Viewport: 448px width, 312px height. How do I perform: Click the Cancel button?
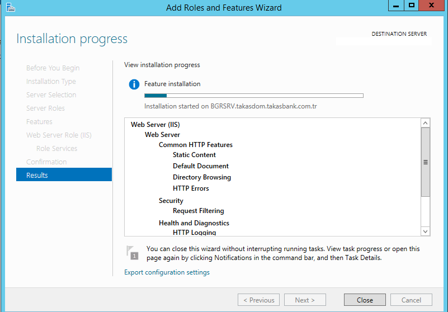click(x=411, y=300)
